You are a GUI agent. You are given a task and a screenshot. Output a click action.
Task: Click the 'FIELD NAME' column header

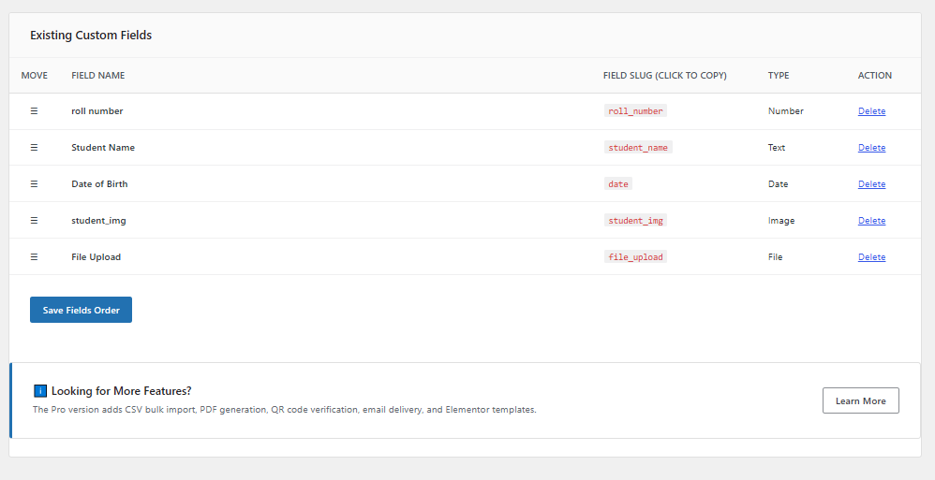(97, 75)
